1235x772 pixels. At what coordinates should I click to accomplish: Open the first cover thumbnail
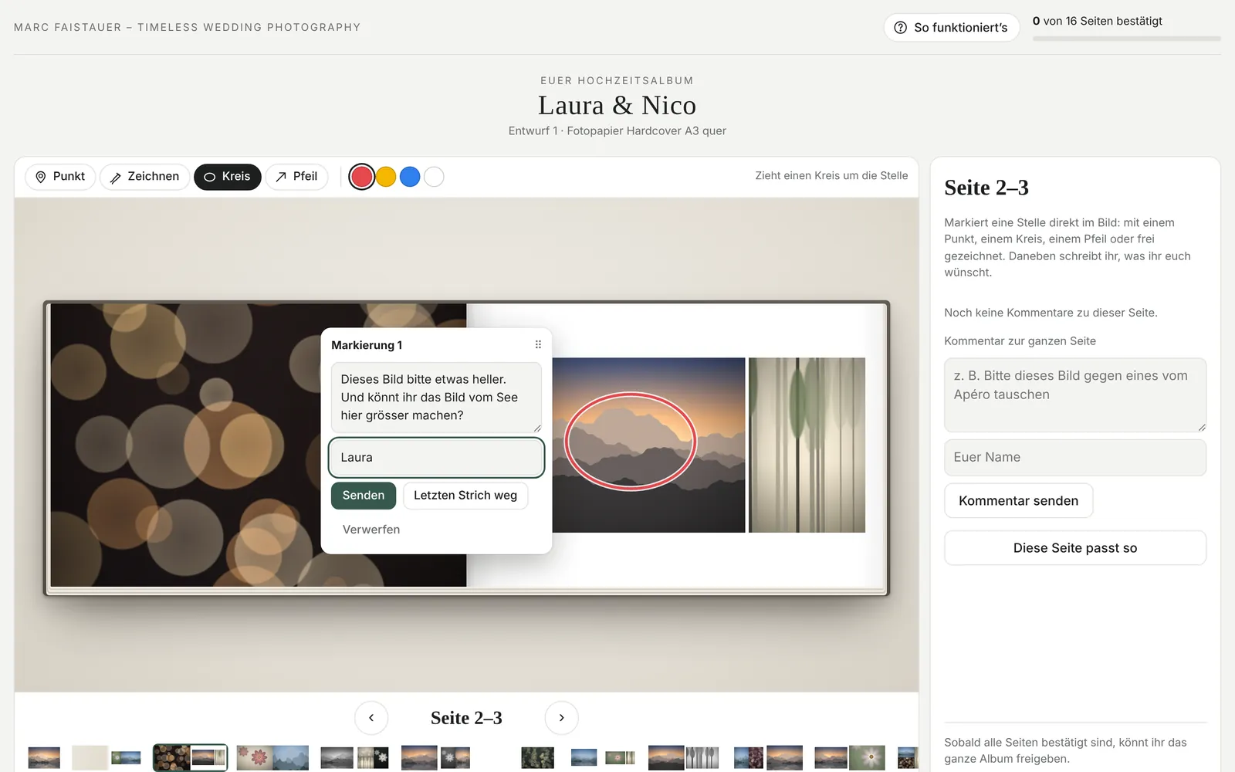click(44, 757)
